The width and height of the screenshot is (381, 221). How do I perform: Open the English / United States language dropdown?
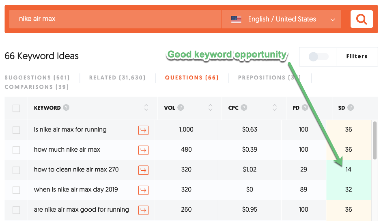click(x=281, y=19)
